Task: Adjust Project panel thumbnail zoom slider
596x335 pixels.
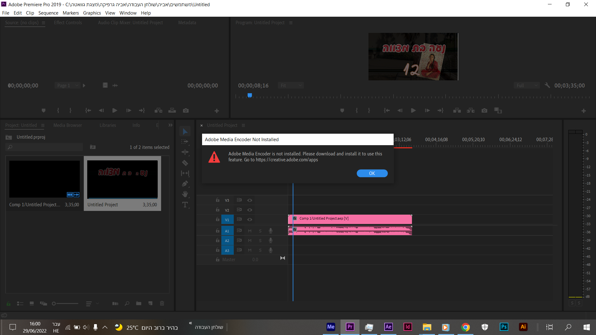Action: pyautogui.click(x=65, y=304)
